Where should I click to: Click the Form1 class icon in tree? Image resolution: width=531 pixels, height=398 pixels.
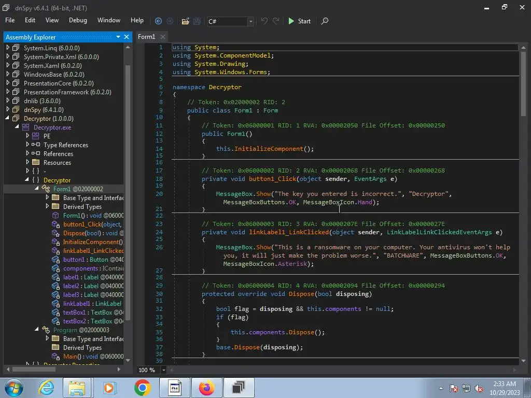pos(46,189)
